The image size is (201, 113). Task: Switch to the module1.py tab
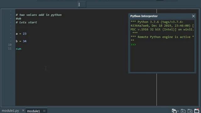pos(10,111)
